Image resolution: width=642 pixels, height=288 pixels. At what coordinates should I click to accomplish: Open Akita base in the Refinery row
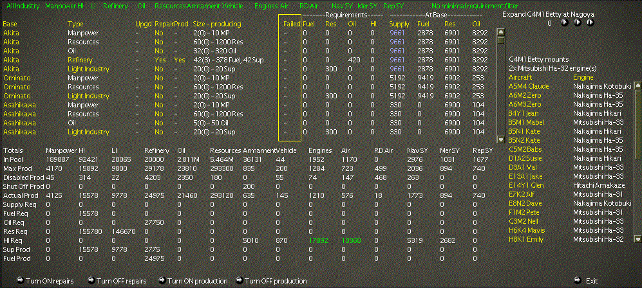pos(11,60)
